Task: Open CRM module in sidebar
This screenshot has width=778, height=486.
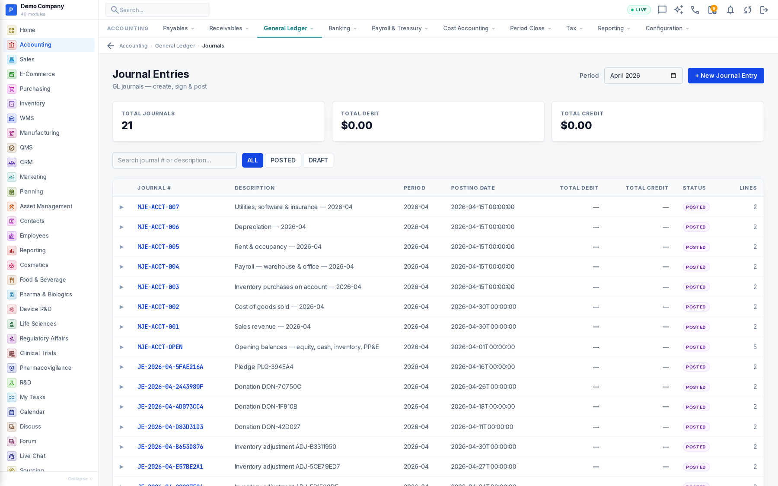Action: point(49,162)
